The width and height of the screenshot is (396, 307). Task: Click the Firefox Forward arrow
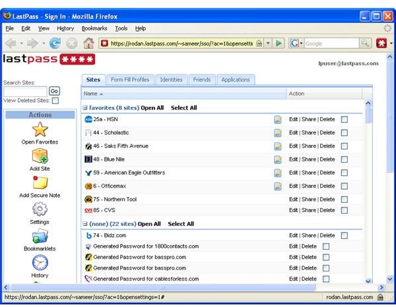(x=32, y=43)
